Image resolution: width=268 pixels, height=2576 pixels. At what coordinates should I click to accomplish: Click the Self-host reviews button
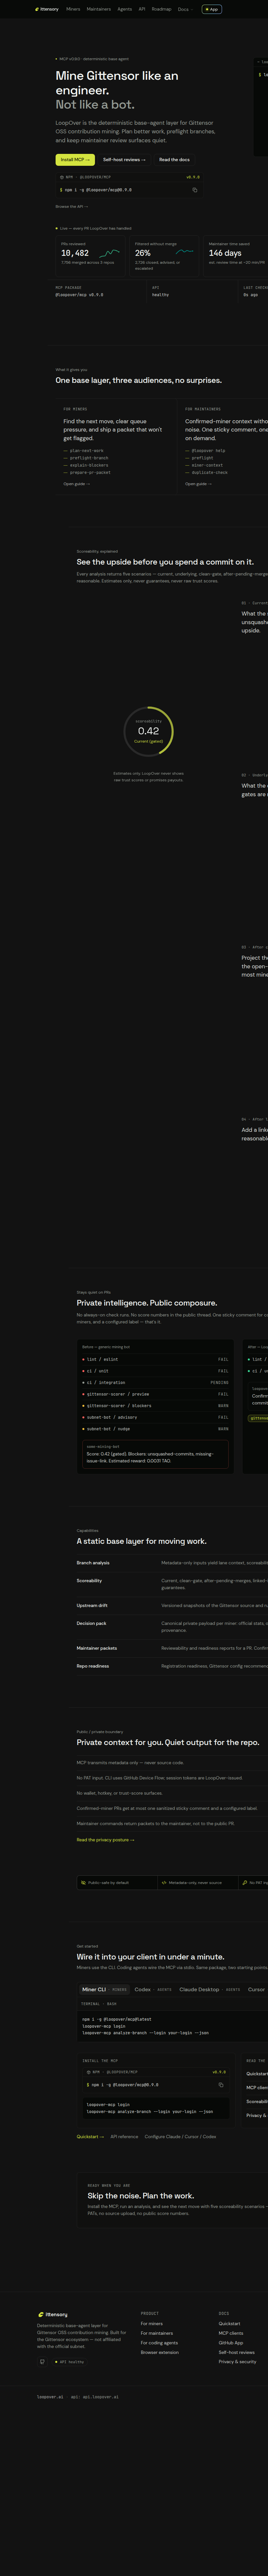124,160
